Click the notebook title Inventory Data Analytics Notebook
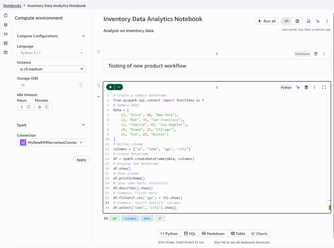The image size is (334, 248). coord(153,19)
